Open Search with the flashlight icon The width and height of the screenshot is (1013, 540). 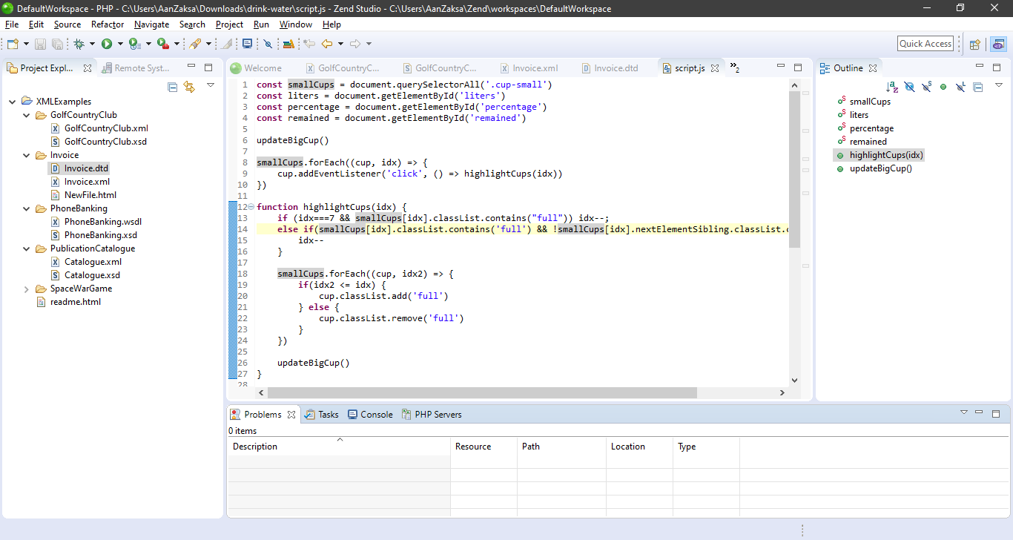point(195,45)
